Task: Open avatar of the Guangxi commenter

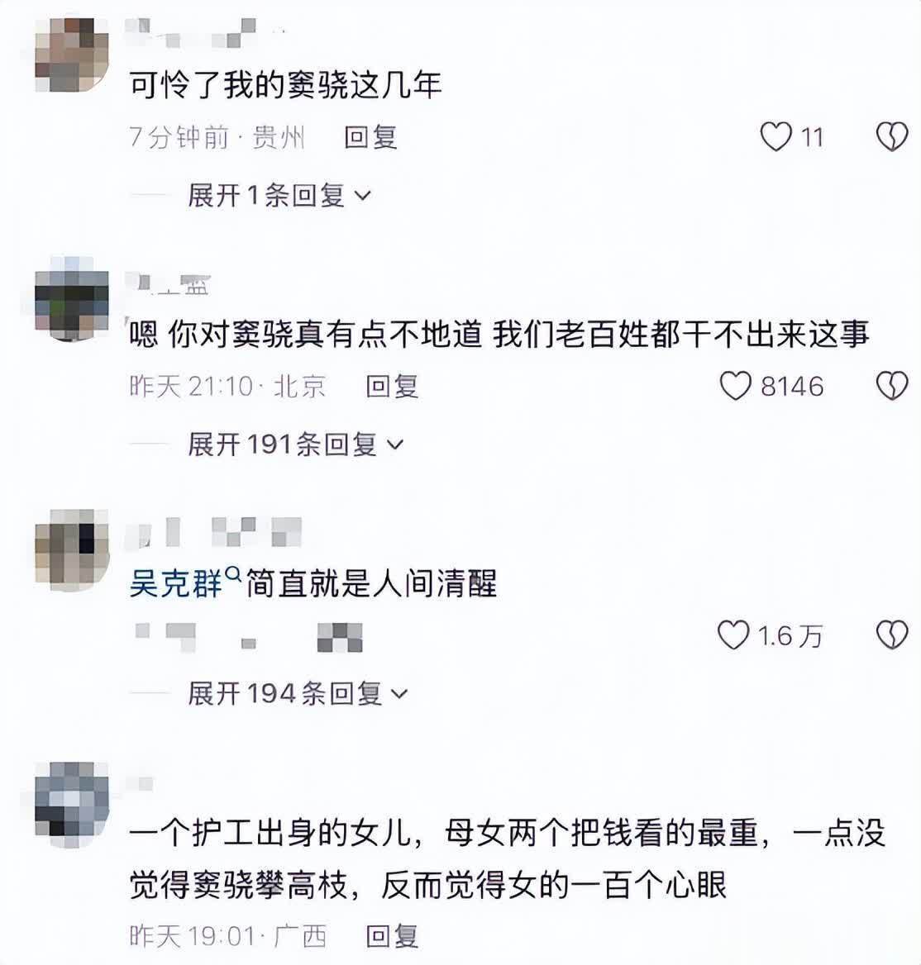Action: tap(72, 805)
